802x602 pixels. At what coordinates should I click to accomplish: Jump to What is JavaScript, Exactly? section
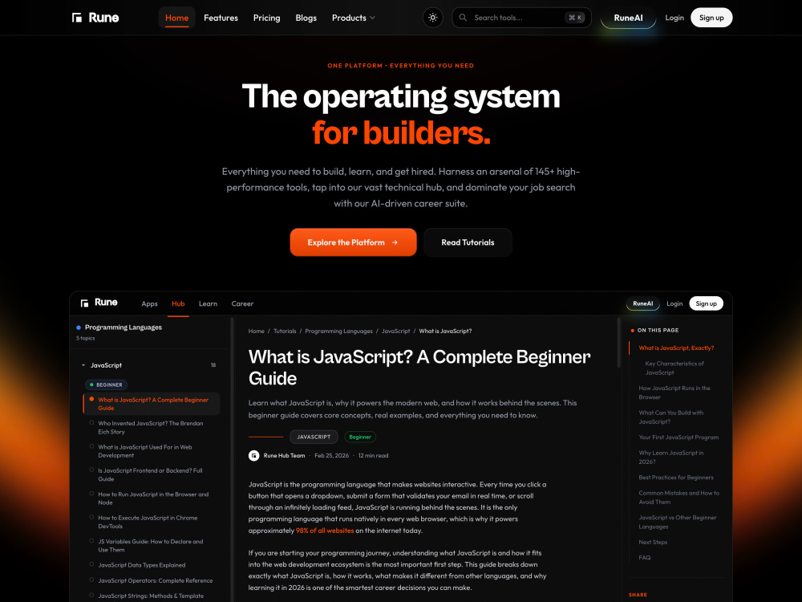pos(676,348)
